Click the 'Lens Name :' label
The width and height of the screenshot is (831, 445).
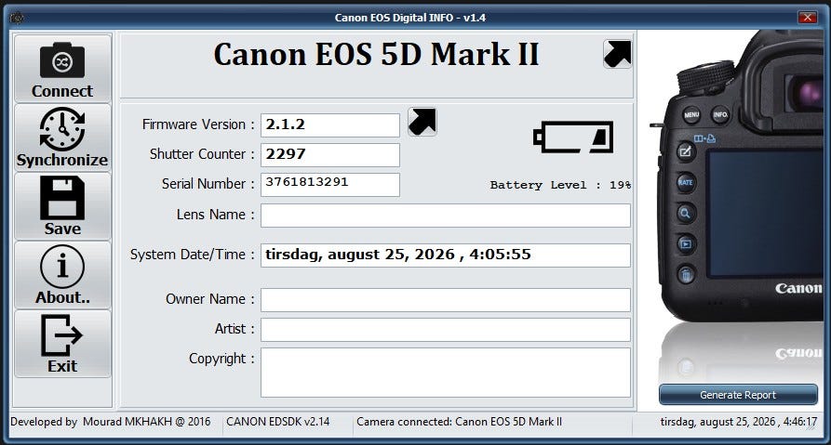(216, 215)
